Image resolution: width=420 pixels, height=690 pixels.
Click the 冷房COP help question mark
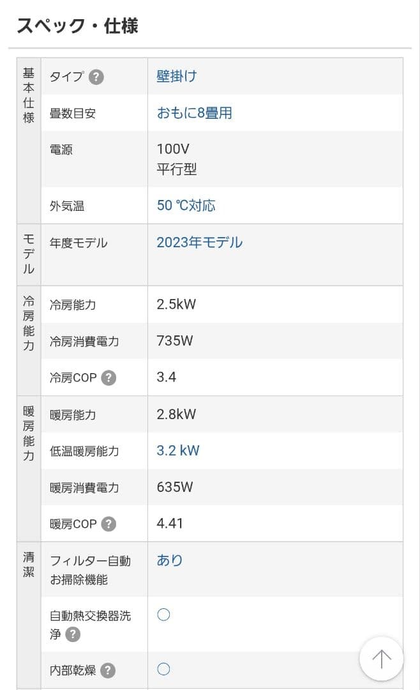pyautogui.click(x=109, y=378)
